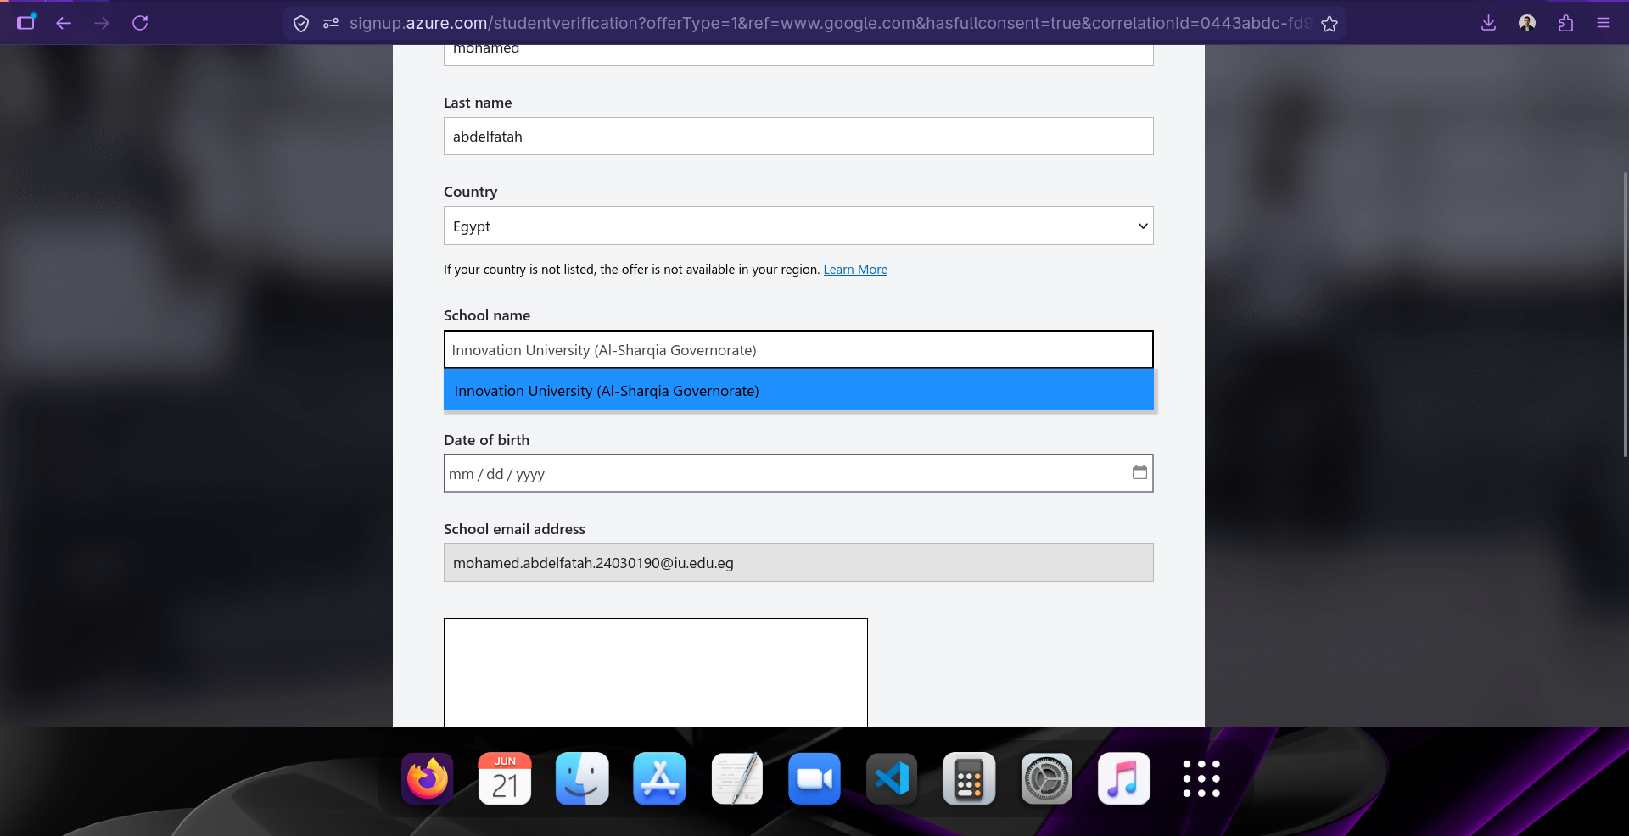Click the page vertical scrollbar
The width and height of the screenshot is (1629, 836).
[x=1625, y=314]
